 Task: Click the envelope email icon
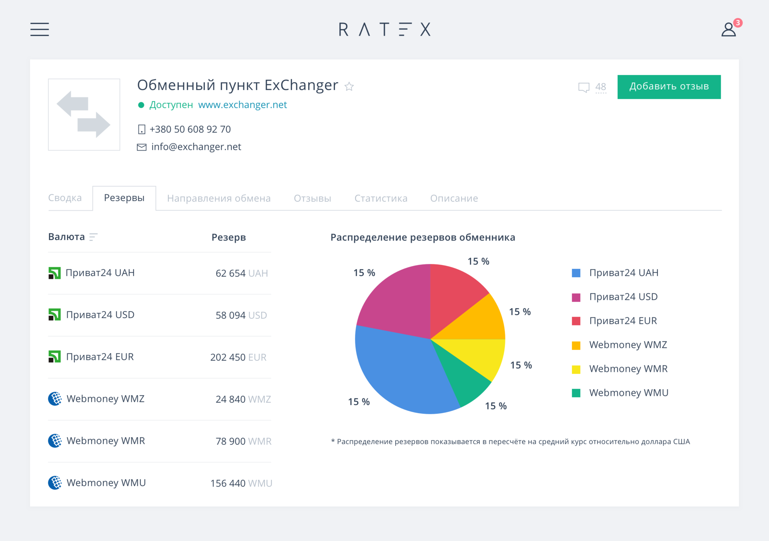click(x=142, y=147)
